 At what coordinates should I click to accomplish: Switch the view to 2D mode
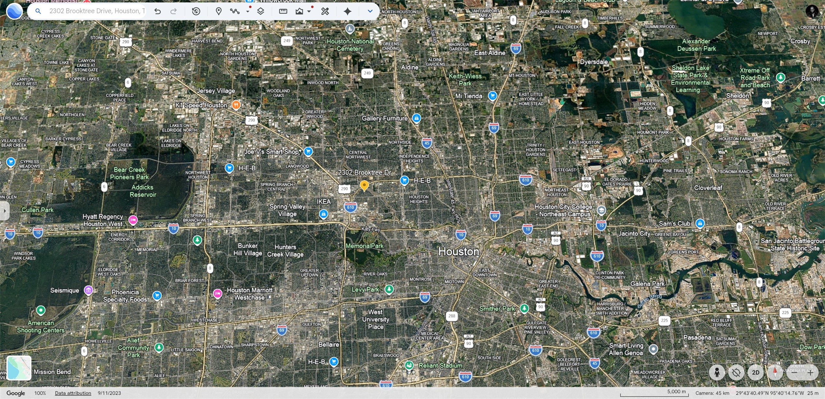point(755,372)
